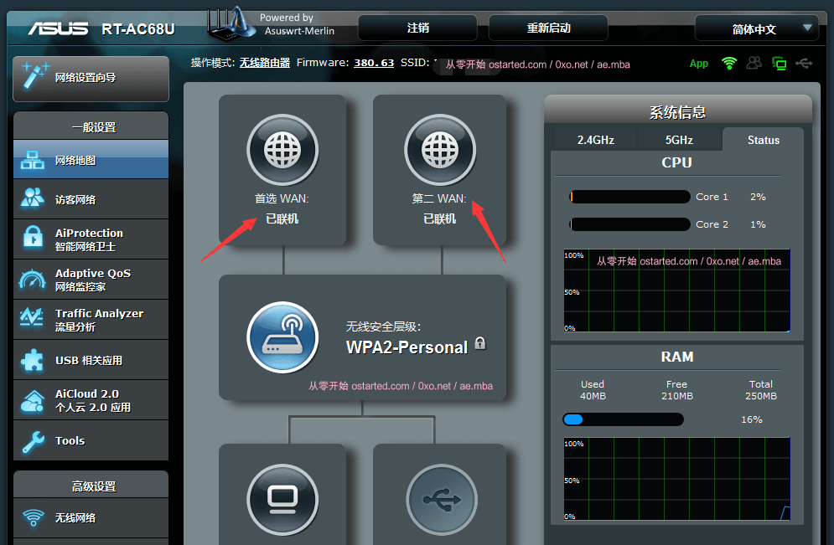Click the router image near Asuswrt-Merlin
Viewport: 834px width, 545px height.
point(231,24)
